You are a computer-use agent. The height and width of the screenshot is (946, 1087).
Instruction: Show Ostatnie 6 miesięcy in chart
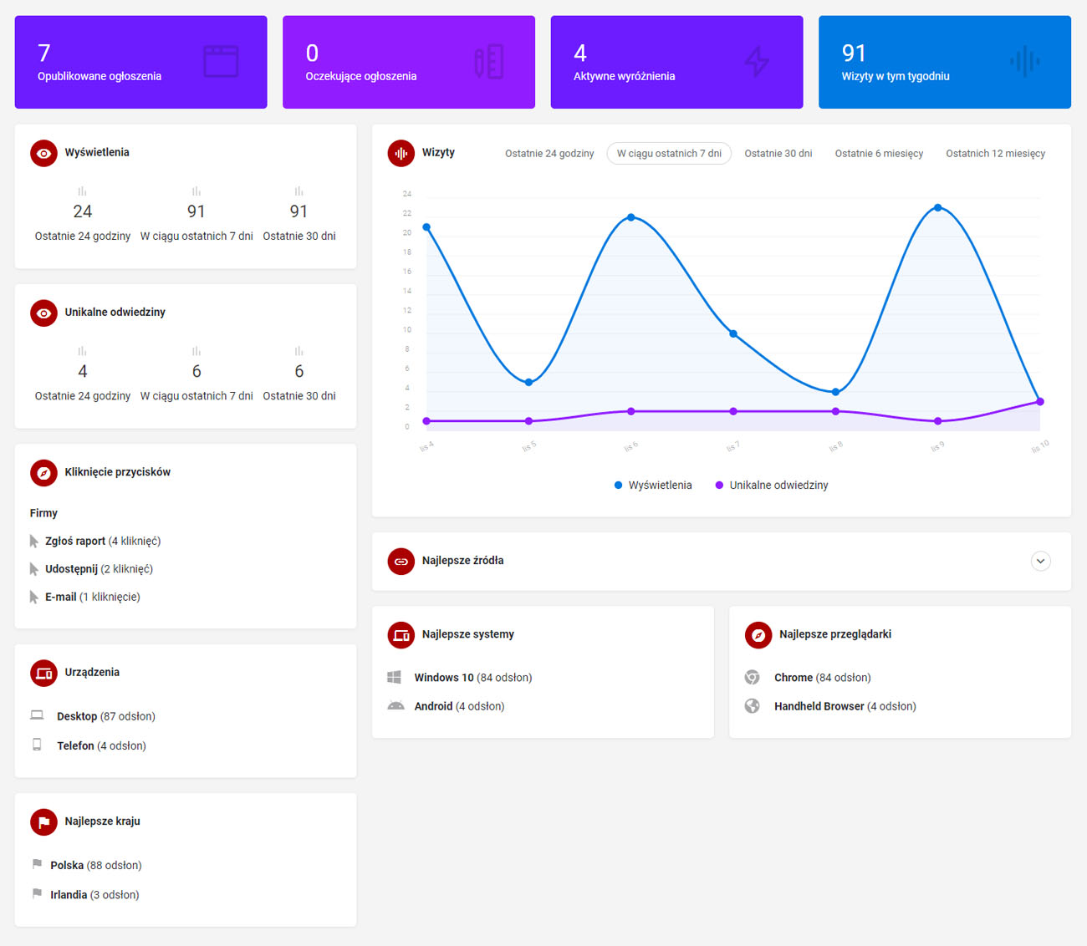tap(879, 154)
